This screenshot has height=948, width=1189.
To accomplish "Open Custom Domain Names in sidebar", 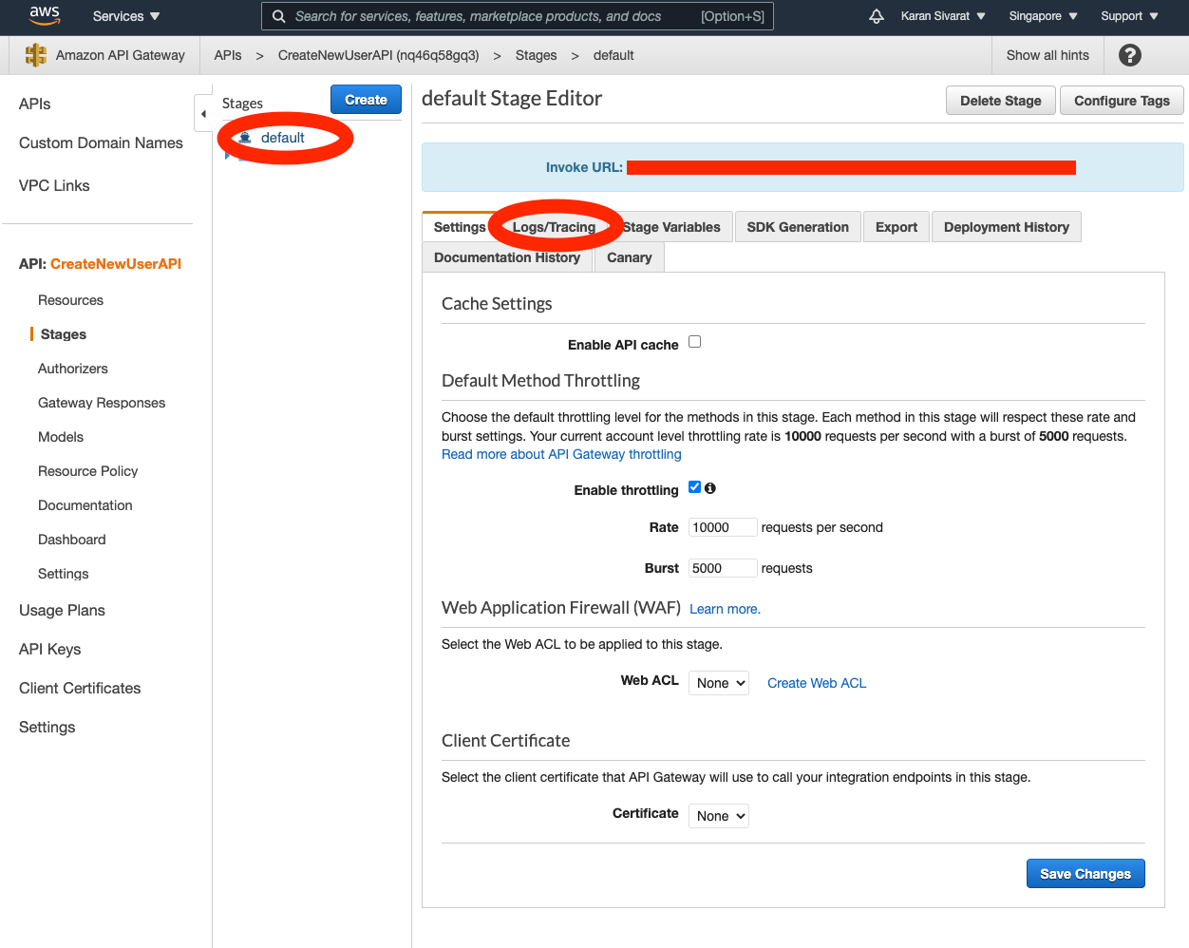I will click(101, 142).
